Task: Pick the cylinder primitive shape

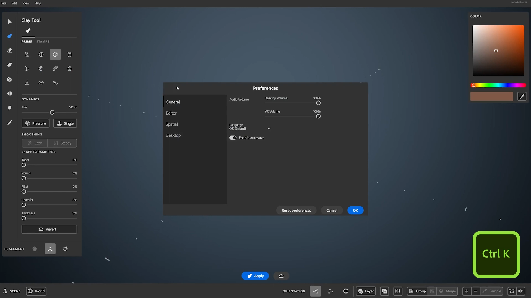Action: pos(69,54)
